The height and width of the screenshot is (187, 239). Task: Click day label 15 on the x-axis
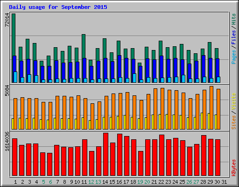point(112,182)
